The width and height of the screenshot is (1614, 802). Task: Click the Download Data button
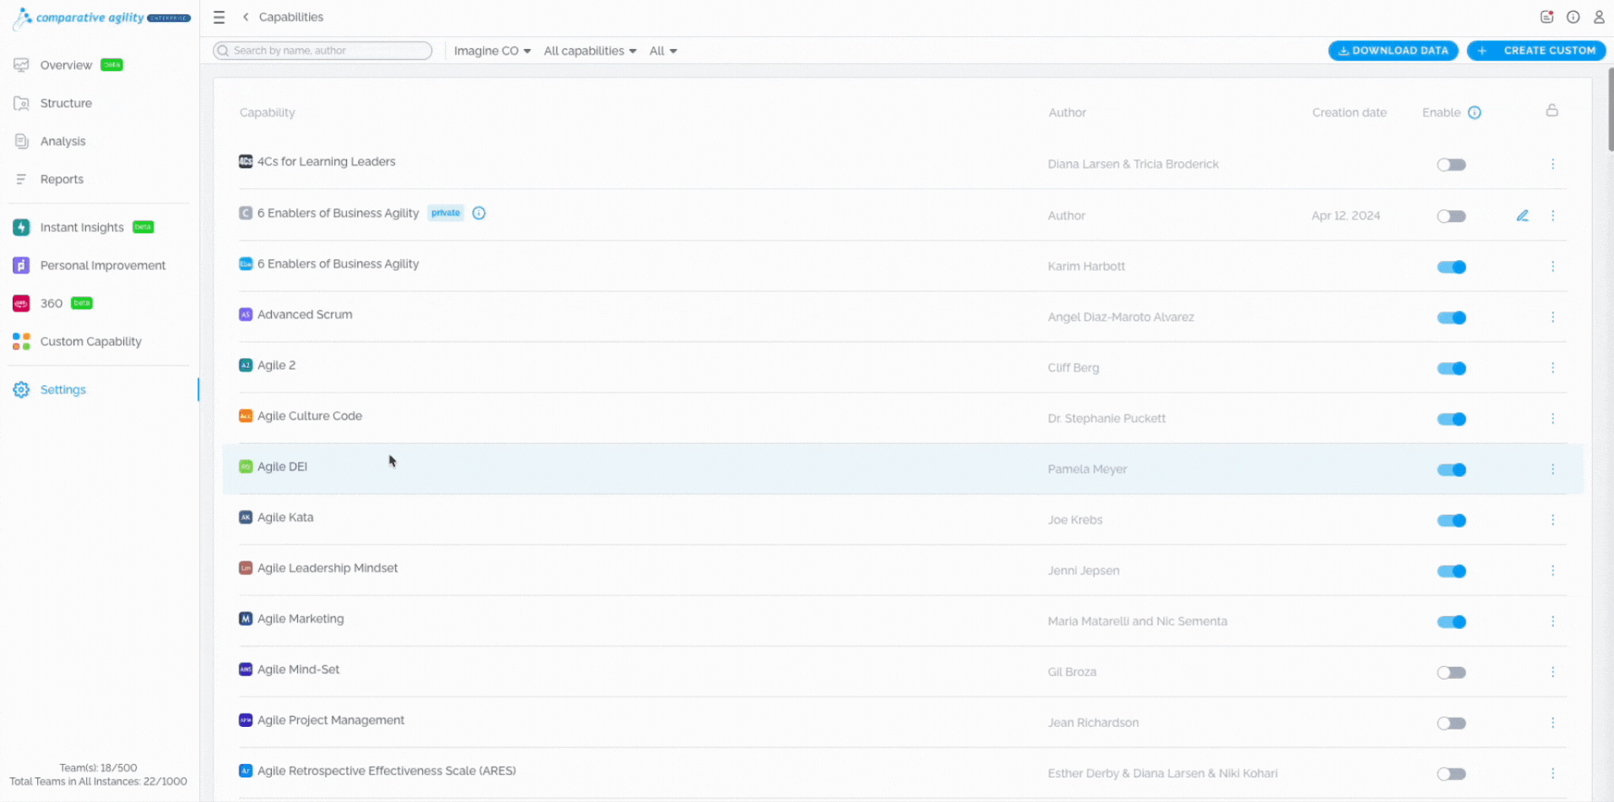pos(1393,51)
